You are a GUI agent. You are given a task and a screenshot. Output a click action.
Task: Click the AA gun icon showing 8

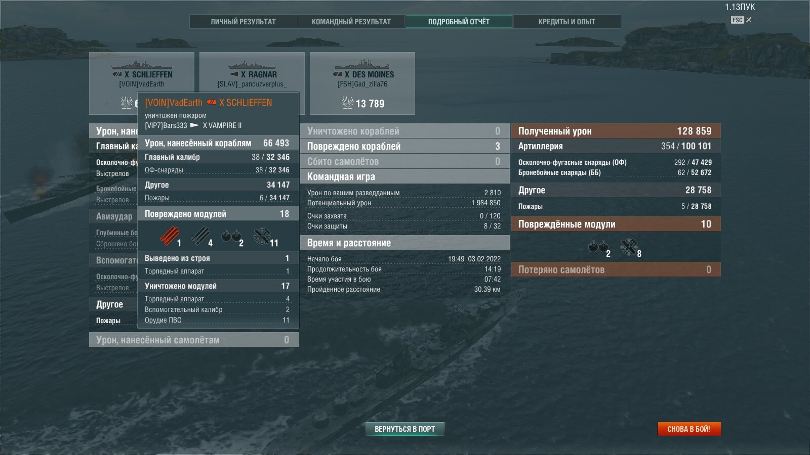629,247
